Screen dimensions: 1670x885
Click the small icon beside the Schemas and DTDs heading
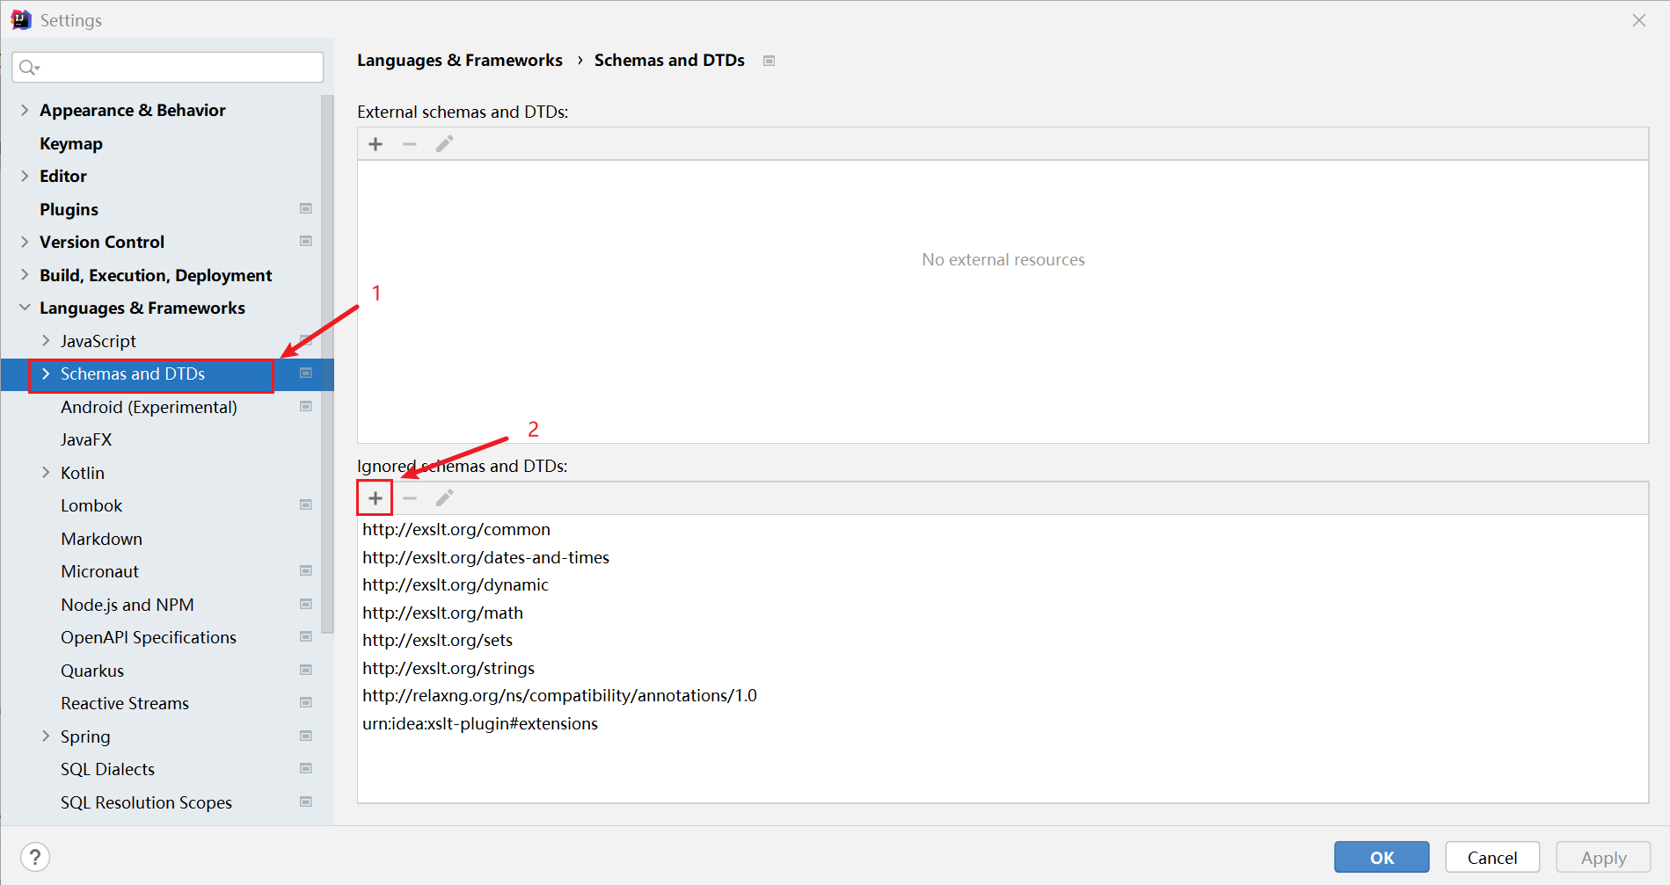point(769,60)
